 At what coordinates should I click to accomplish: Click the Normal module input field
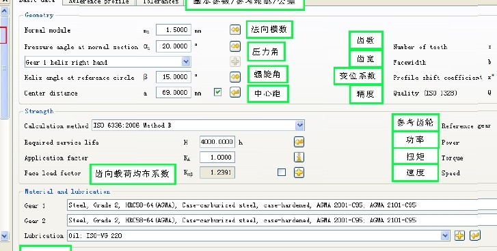[x=174, y=30]
